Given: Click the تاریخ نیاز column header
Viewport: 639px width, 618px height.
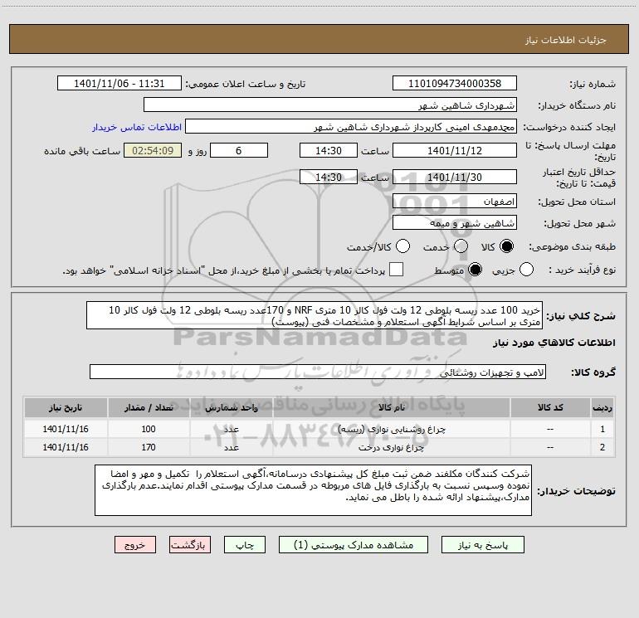Looking at the screenshot, I should (x=66, y=407).
